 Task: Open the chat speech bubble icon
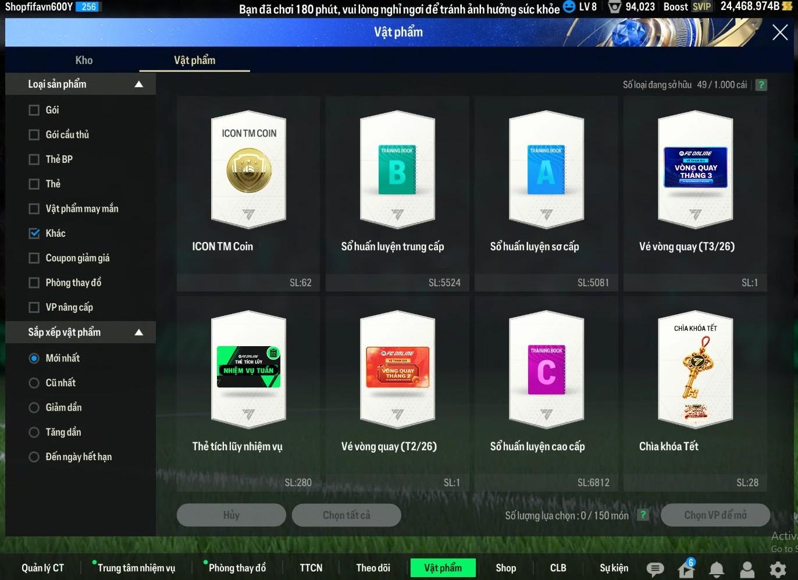pyautogui.click(x=655, y=569)
